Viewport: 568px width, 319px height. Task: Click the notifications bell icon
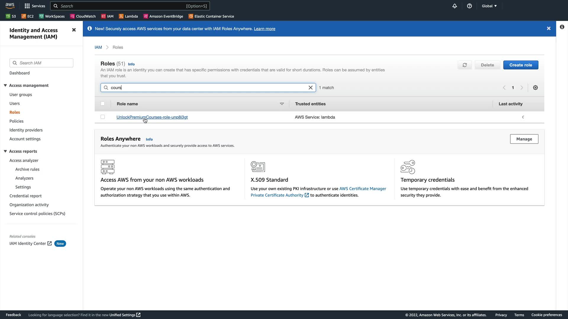coord(455,6)
